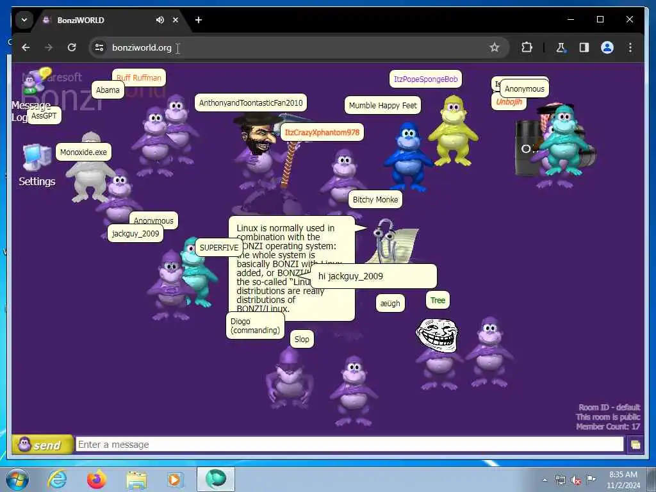The image size is (656, 492).
Task: Click the Linux BONZI speech bubble
Action: coord(291,268)
